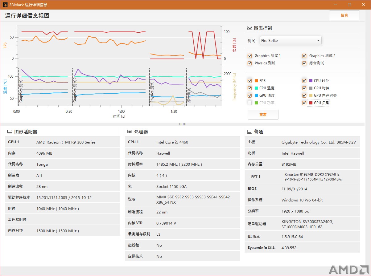Click the 信息 button
The height and width of the screenshot is (276, 371).
pos(344,15)
